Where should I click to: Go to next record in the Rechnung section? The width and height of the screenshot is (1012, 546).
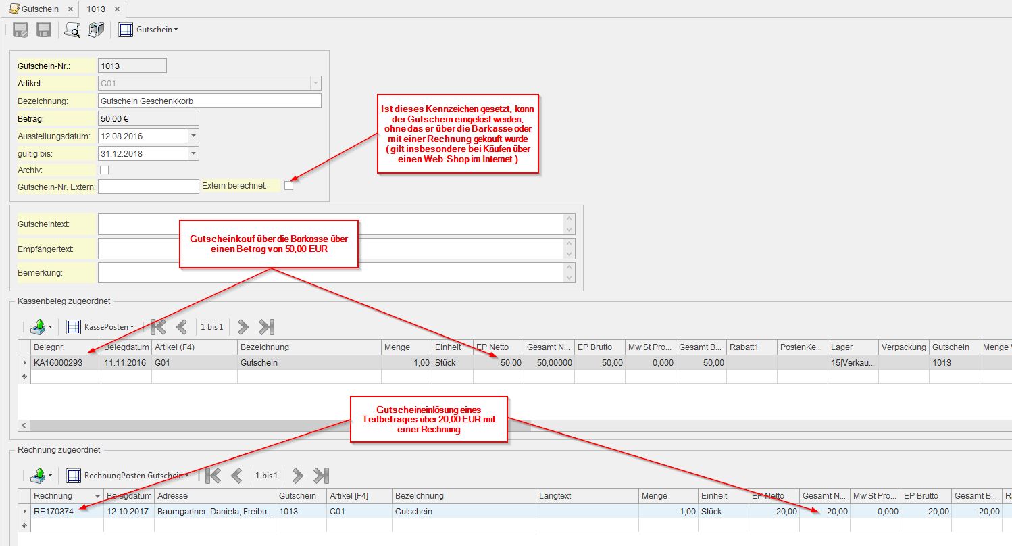[298, 476]
